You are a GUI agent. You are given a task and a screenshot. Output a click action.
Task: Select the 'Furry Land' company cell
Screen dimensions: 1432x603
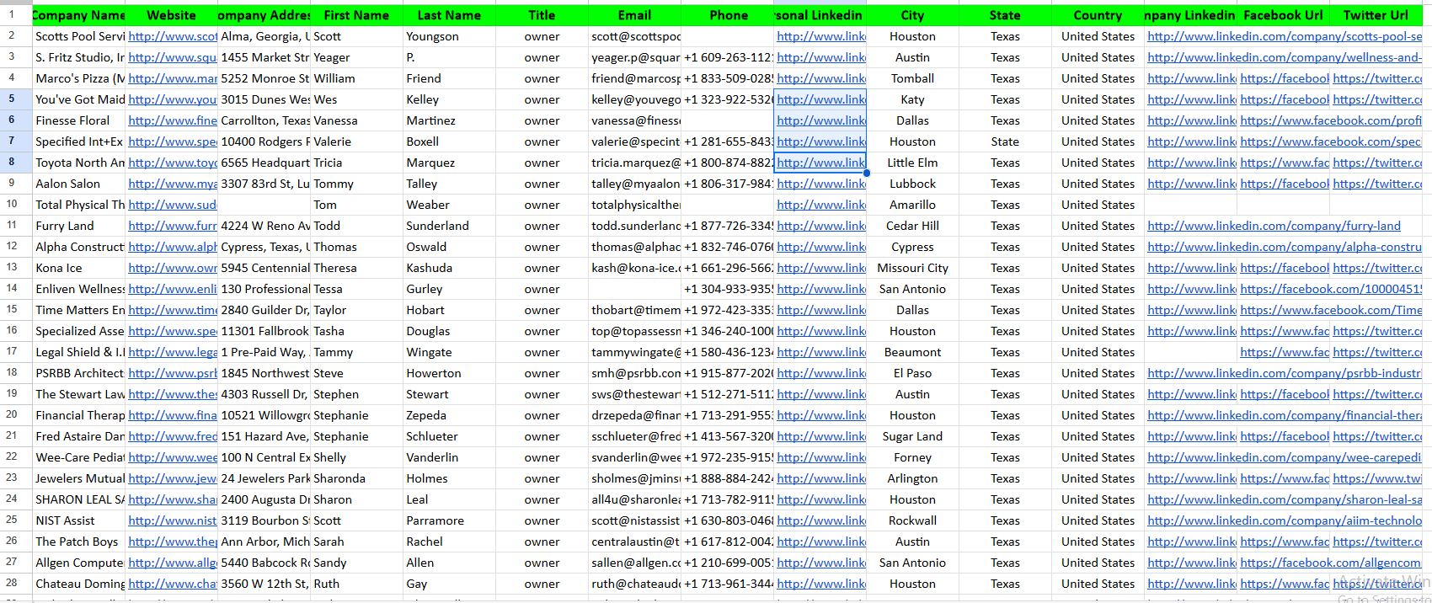(78, 226)
